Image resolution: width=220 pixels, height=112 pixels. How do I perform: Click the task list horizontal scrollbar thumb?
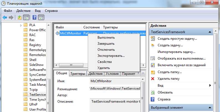click(x=71, y=65)
